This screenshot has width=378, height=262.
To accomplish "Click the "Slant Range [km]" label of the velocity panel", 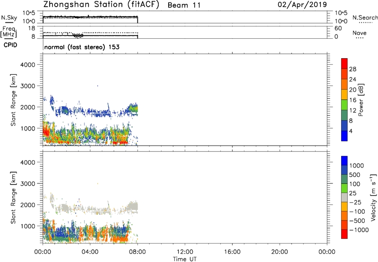I will point(13,197).
